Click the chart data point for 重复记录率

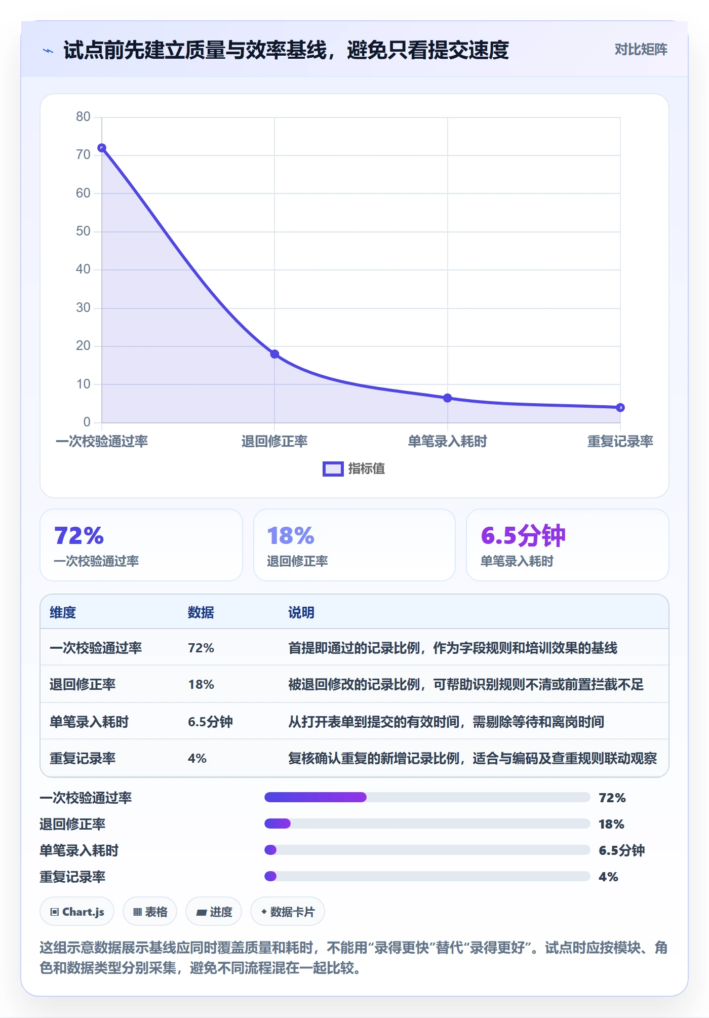click(x=620, y=408)
